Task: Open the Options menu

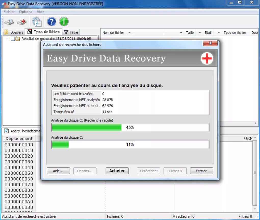Action: pyautogui.click(x=25, y=12)
